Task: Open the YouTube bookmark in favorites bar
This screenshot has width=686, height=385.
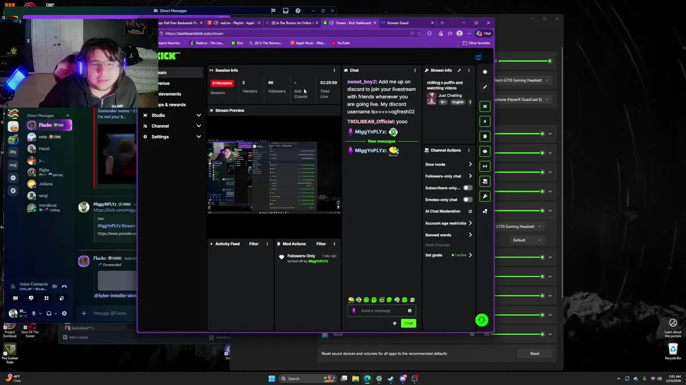Action: [x=341, y=43]
